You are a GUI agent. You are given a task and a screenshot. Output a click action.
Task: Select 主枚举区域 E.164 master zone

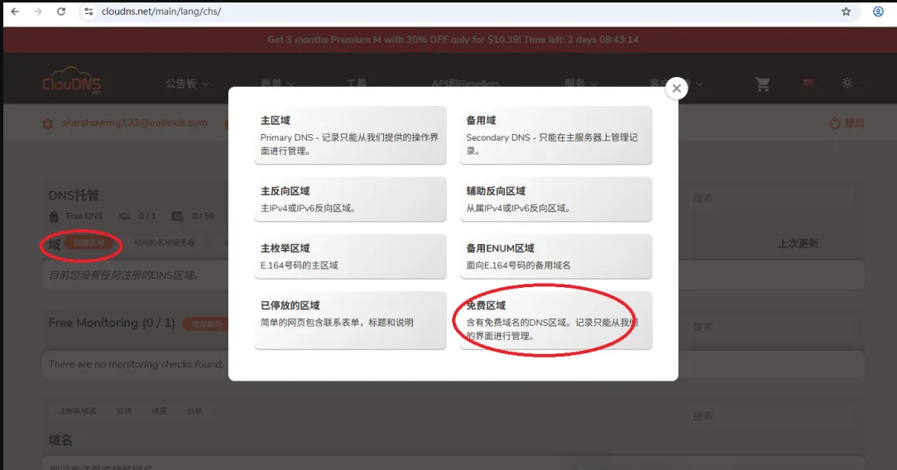pyautogui.click(x=350, y=257)
